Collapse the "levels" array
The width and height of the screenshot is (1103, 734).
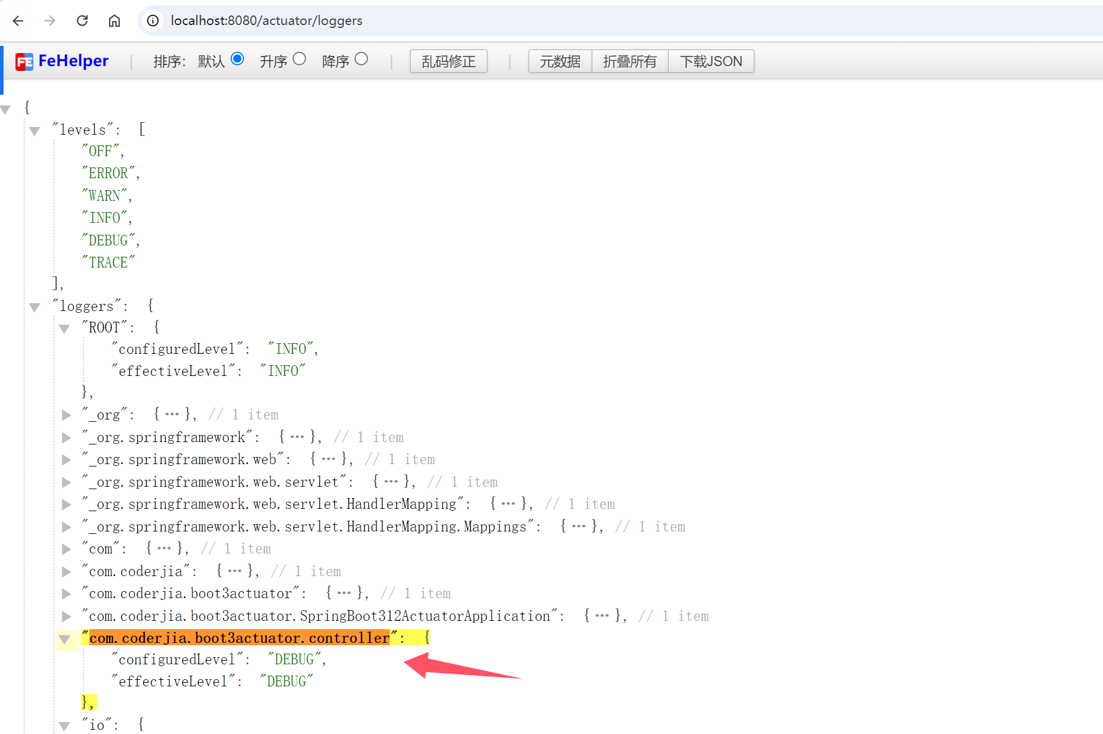click(35, 131)
